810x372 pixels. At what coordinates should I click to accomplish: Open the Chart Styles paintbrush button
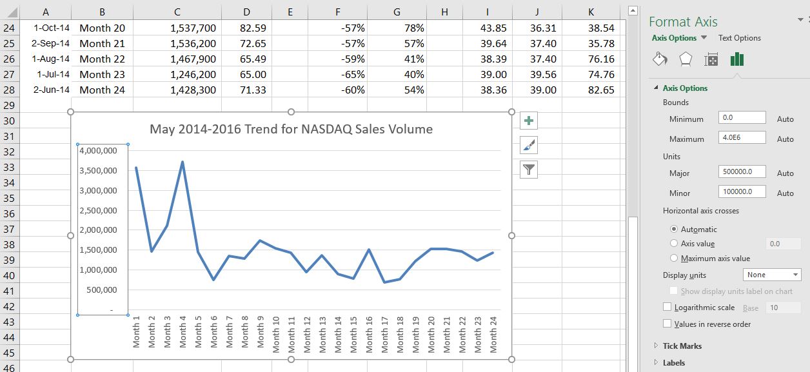coord(529,145)
